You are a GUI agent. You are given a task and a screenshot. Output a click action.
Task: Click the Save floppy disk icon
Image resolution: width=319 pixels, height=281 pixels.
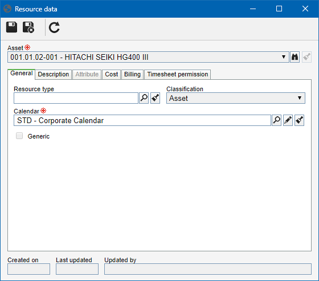(x=11, y=27)
